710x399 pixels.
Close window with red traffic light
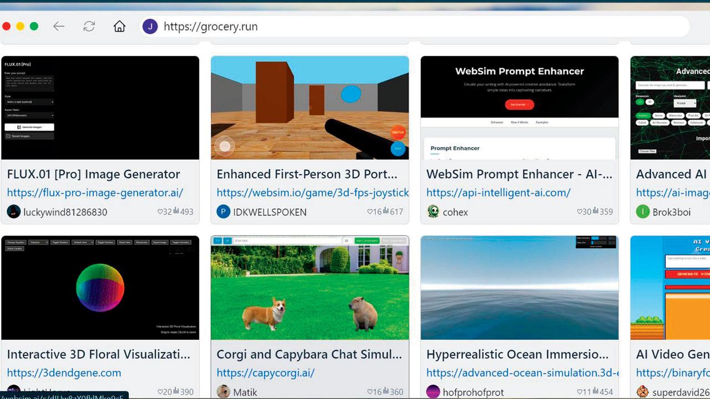[6, 26]
